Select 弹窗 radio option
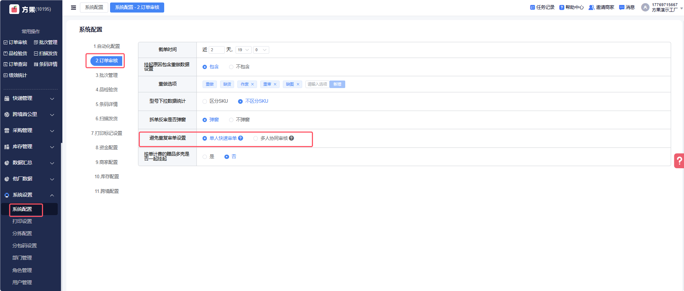The width and height of the screenshot is (684, 291). (x=205, y=120)
